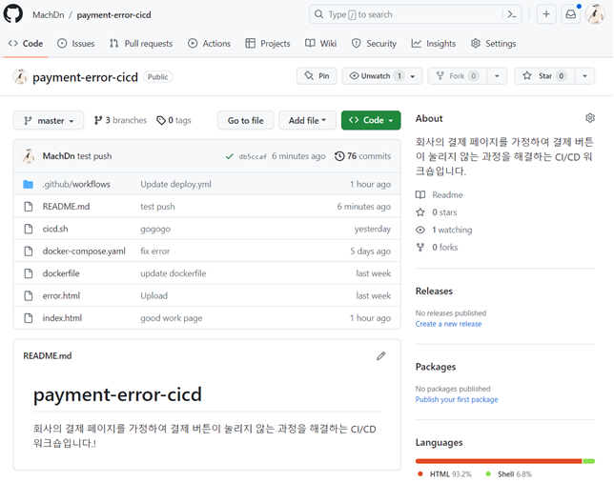The image size is (614, 483).
Task: Open the user avatar menu at top right
Action: coord(595,14)
